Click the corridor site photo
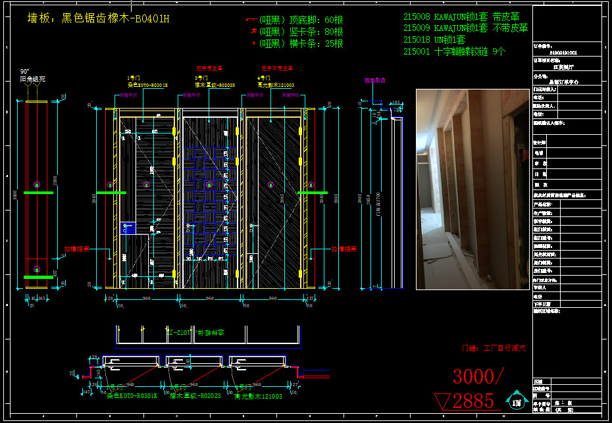The height and width of the screenshot is (423, 612). [472, 189]
